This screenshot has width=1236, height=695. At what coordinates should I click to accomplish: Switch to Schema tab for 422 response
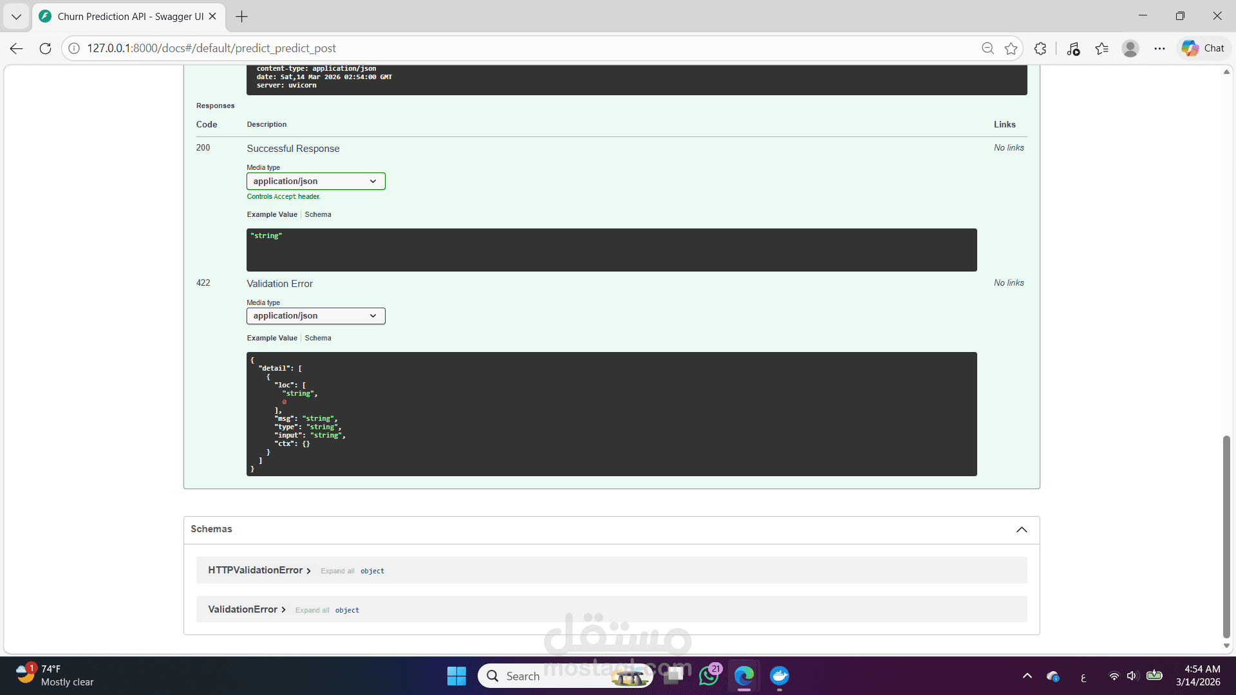click(x=318, y=338)
